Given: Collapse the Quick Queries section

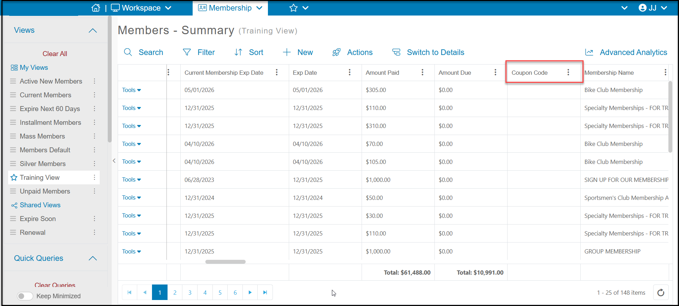Looking at the screenshot, I should click(93, 258).
